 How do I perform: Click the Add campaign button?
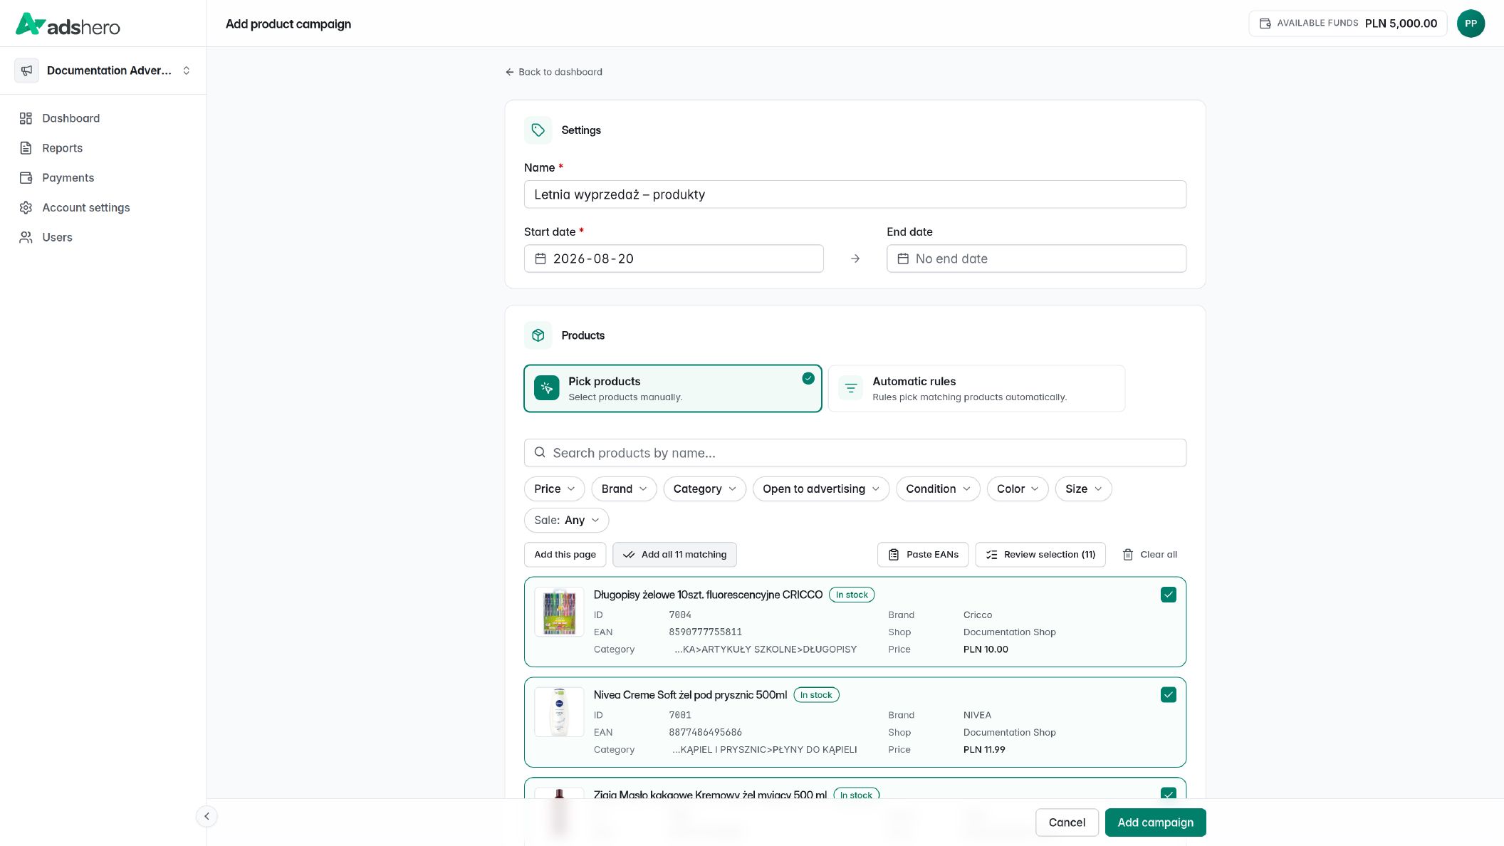click(x=1155, y=822)
